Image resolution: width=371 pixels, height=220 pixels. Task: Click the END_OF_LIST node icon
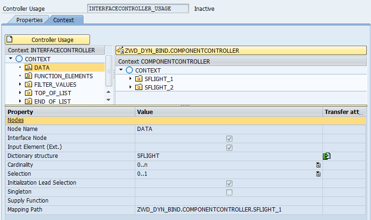tap(28, 101)
